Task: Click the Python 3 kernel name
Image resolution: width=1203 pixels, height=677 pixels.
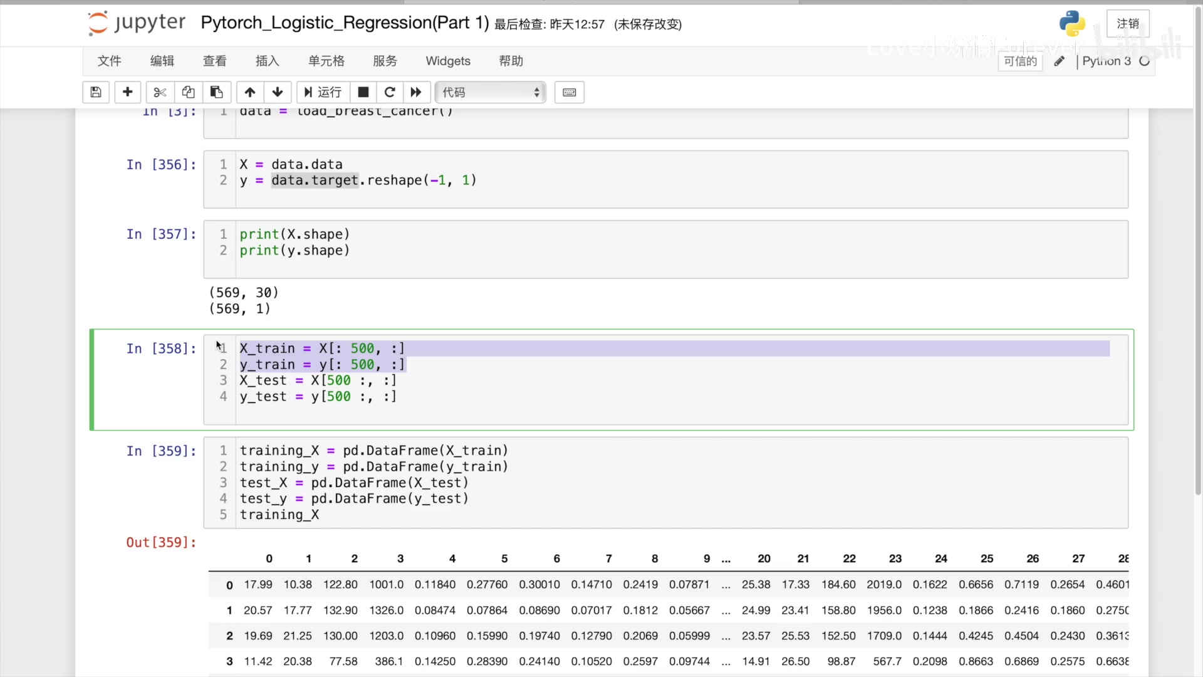Action: (x=1107, y=61)
